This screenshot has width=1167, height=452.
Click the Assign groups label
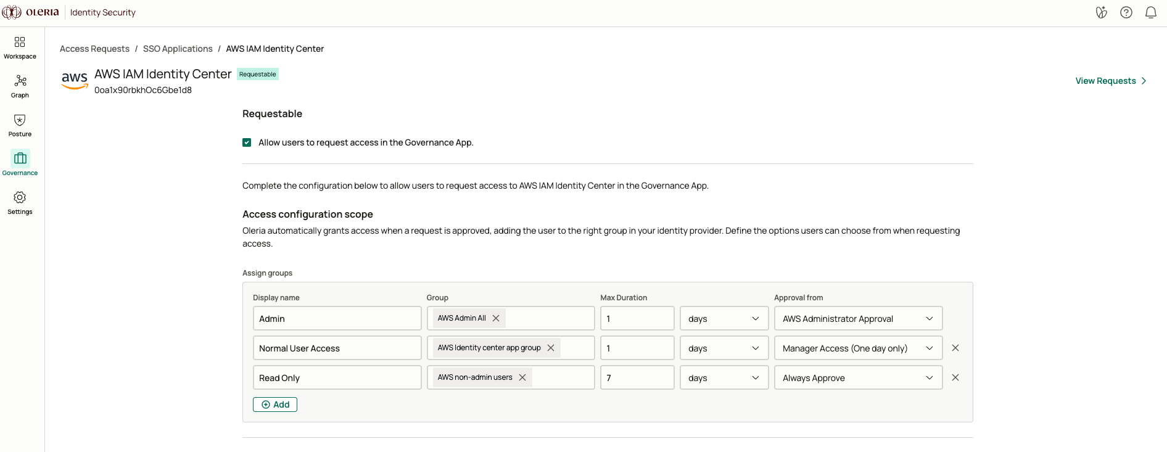tap(267, 273)
